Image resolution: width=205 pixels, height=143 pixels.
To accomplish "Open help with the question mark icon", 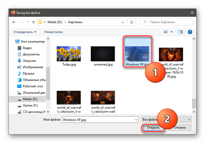I will [x=190, y=32].
